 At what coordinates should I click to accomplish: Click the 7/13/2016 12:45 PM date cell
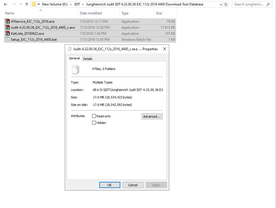pos(95,40)
